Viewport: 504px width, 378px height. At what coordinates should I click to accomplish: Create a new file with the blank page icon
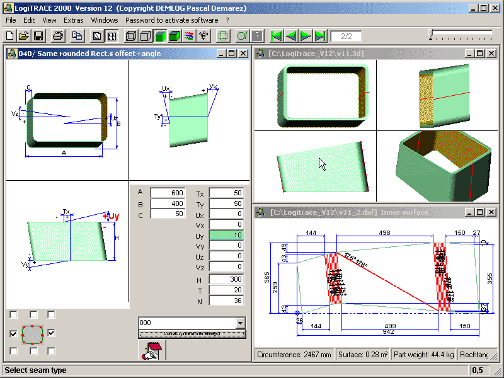coord(10,36)
